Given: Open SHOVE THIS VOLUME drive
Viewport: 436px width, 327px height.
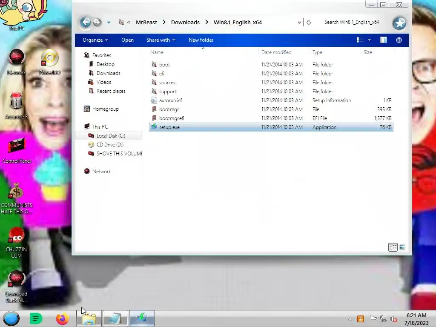Looking at the screenshot, I should pos(119,153).
